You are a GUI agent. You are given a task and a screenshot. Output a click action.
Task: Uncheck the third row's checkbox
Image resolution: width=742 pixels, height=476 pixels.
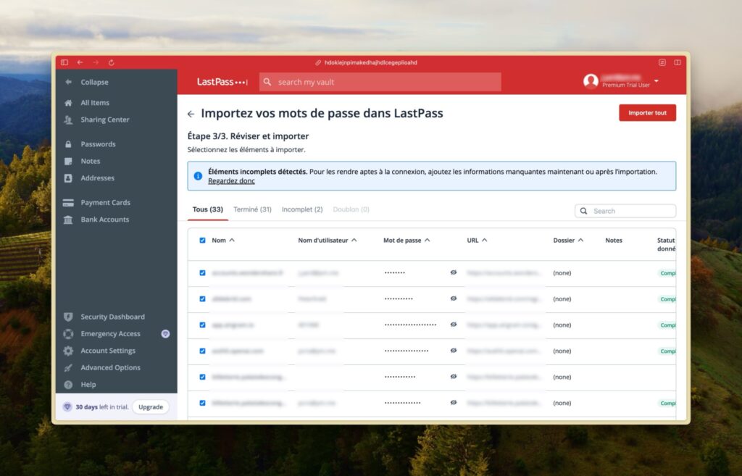click(x=203, y=325)
